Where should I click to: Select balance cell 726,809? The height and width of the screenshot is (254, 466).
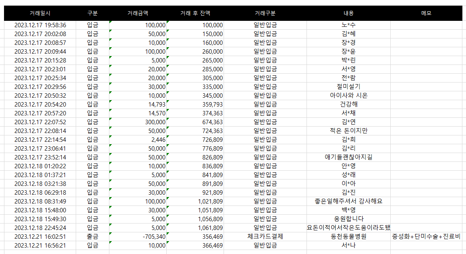pos(195,140)
